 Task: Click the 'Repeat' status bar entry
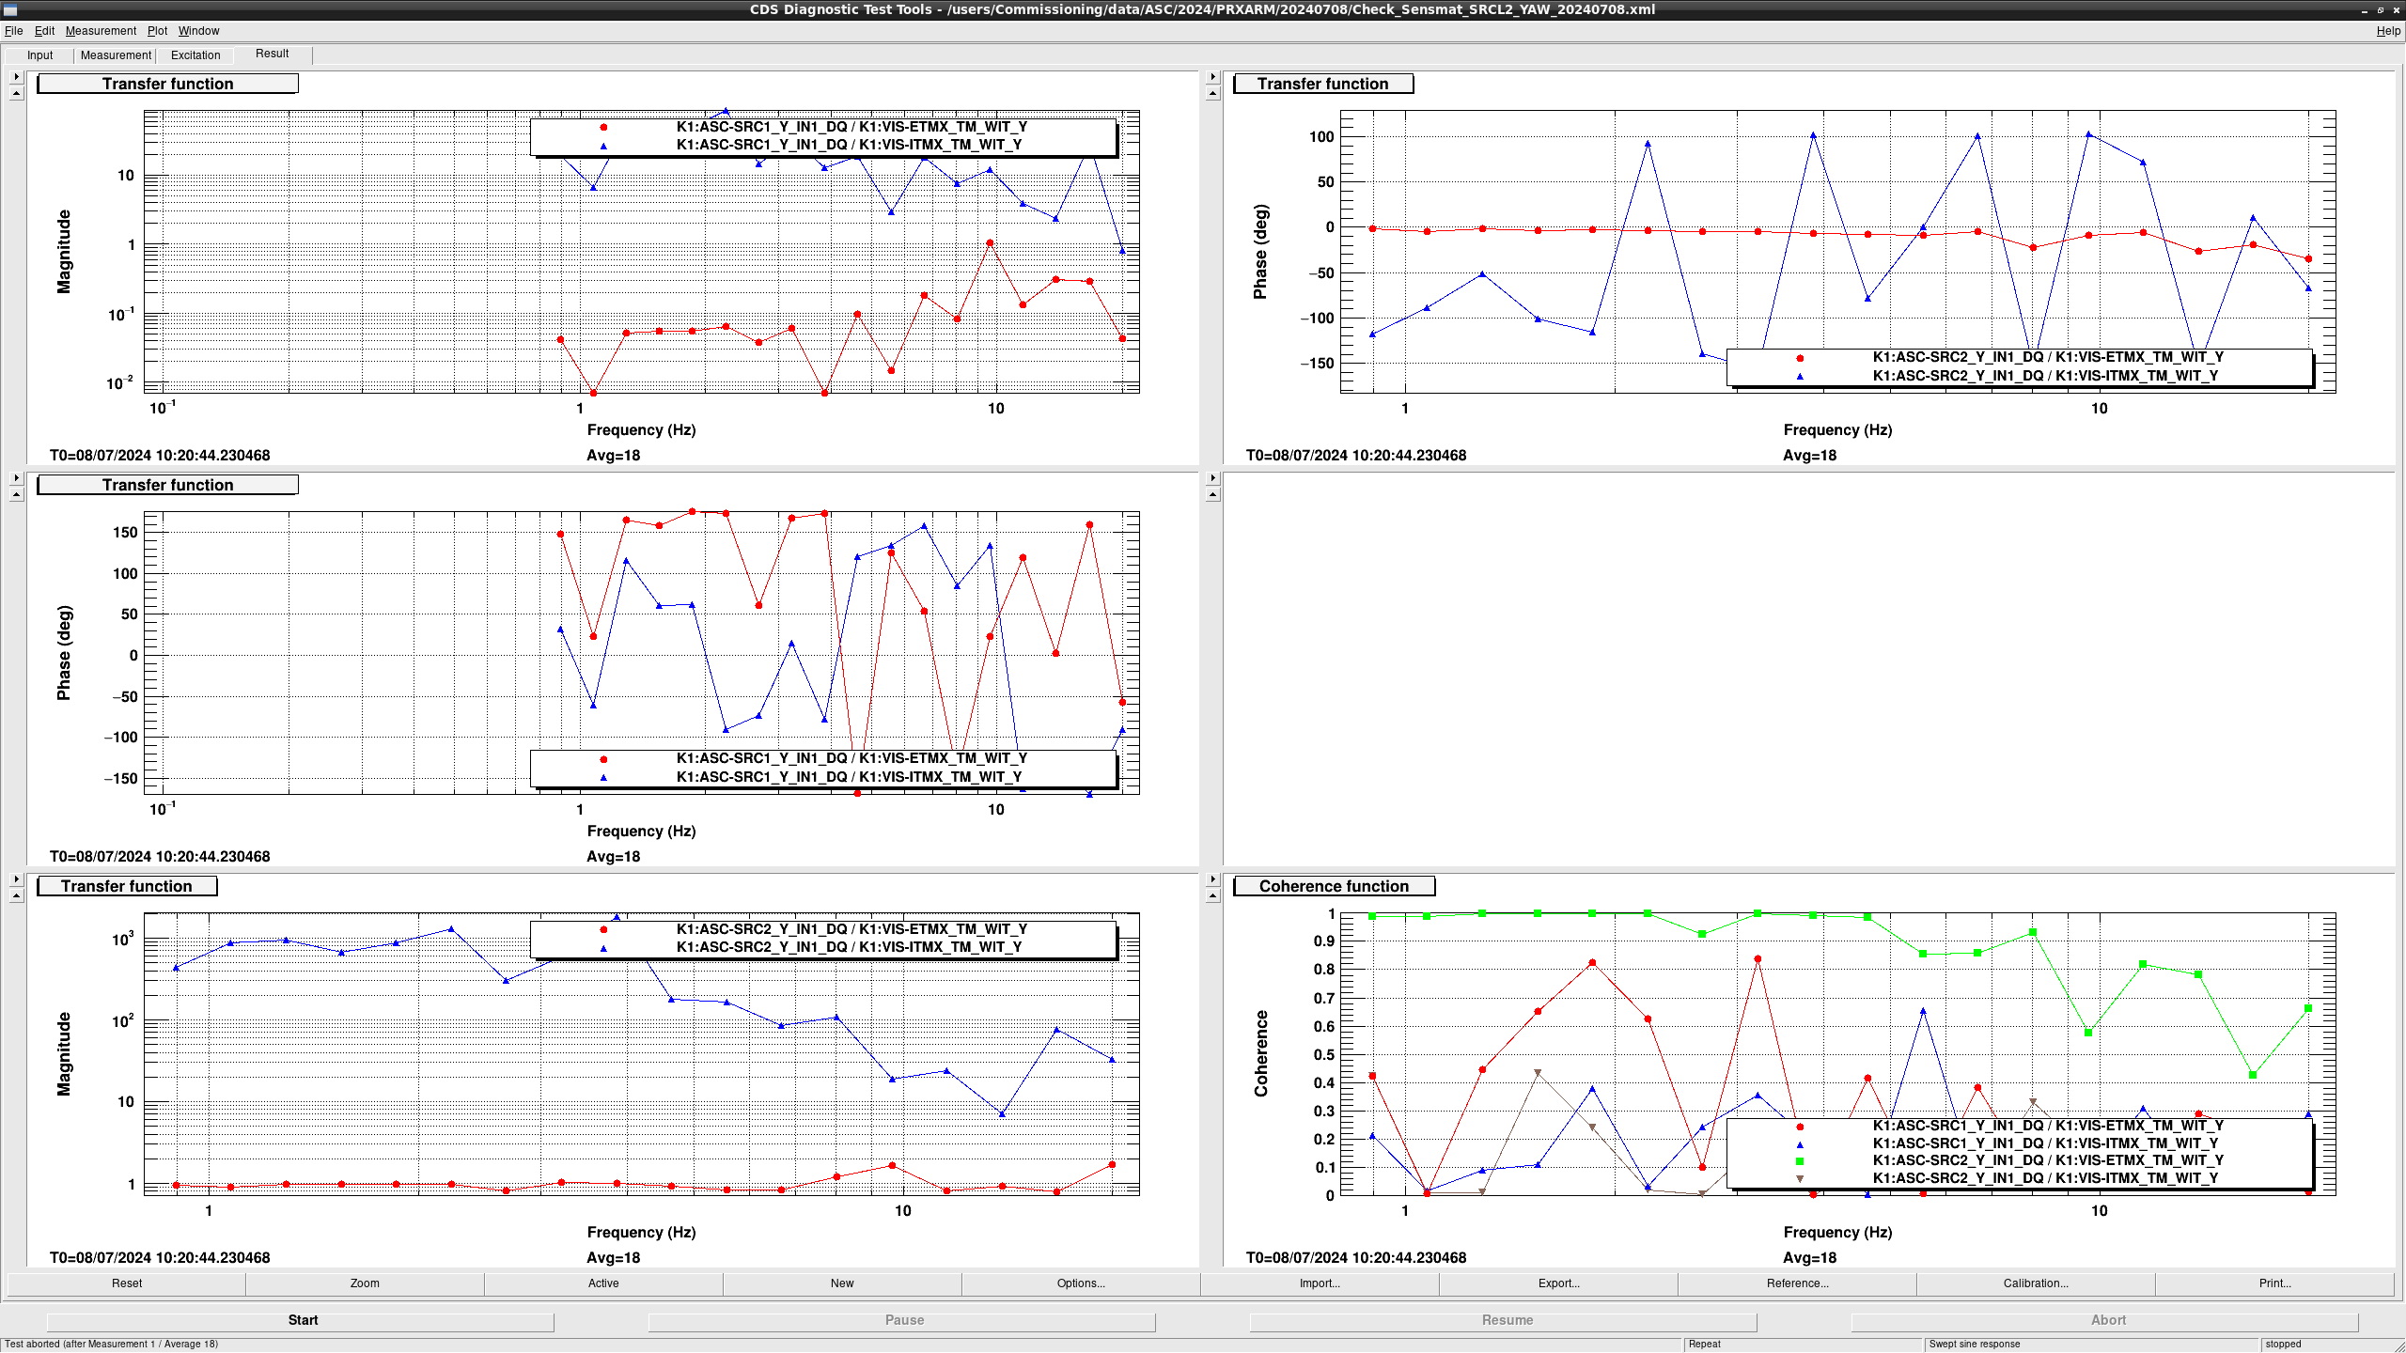click(x=1704, y=1344)
